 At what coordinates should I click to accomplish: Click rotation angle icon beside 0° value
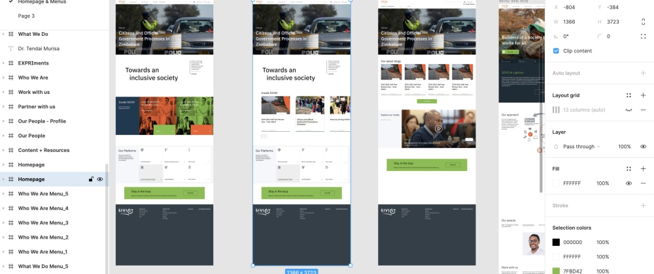click(555, 37)
